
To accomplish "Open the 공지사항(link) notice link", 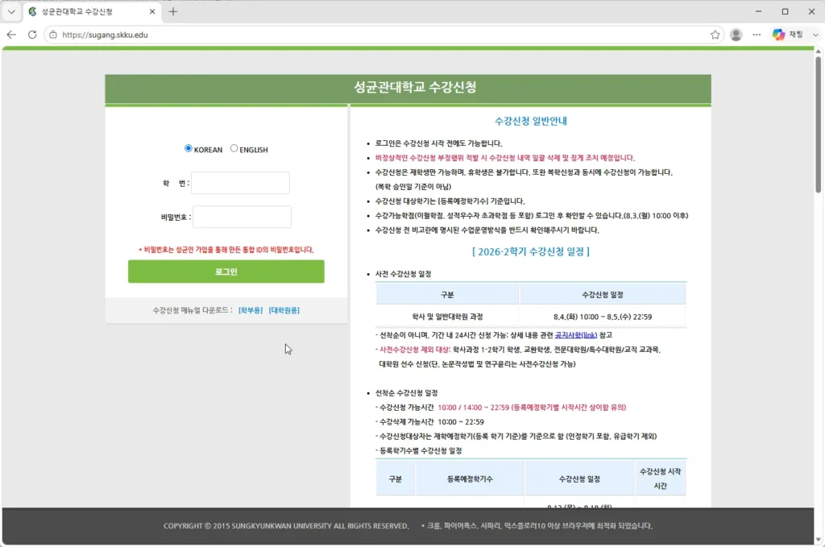I will tap(576, 335).
